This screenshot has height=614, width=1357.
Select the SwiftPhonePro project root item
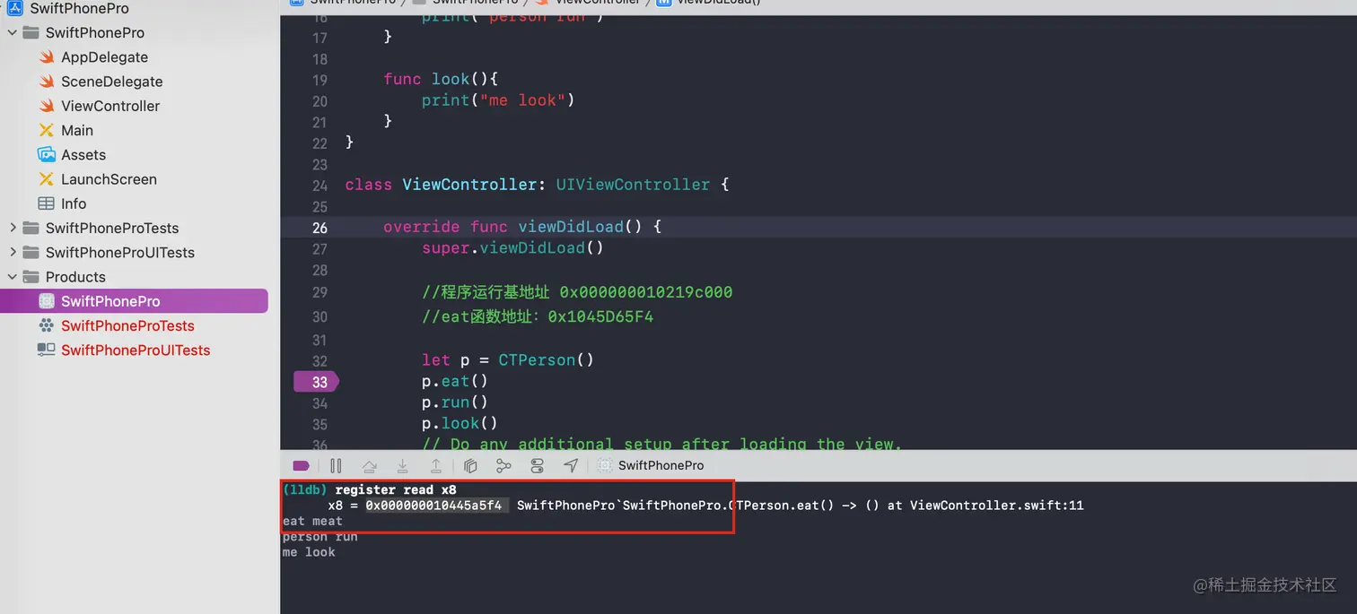click(79, 8)
